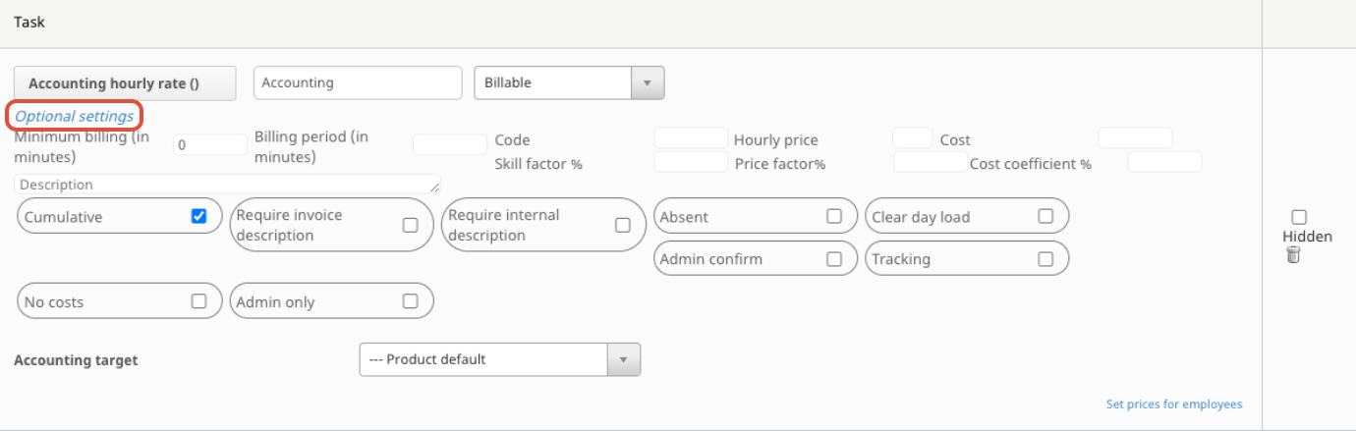The width and height of the screenshot is (1356, 431).
Task: Enable Require invoice description checkbox
Action: coord(411,225)
